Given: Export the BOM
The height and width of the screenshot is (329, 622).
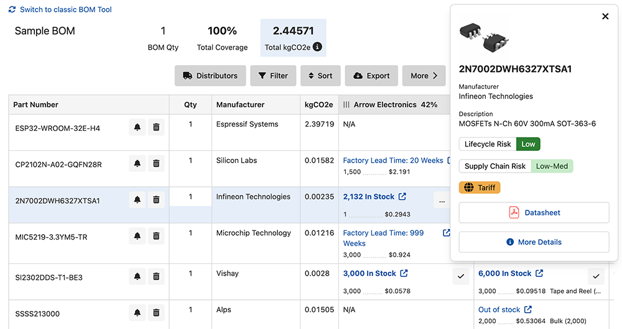Looking at the screenshot, I should [371, 76].
